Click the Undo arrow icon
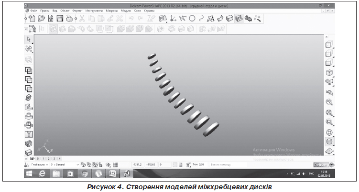 coord(131,19)
